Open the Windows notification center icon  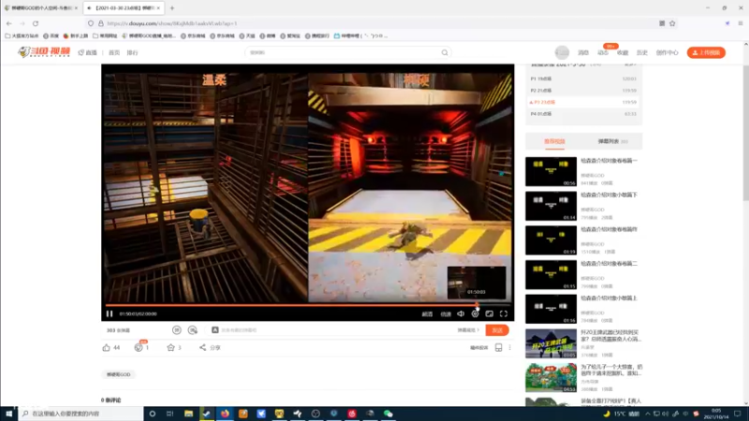(738, 414)
